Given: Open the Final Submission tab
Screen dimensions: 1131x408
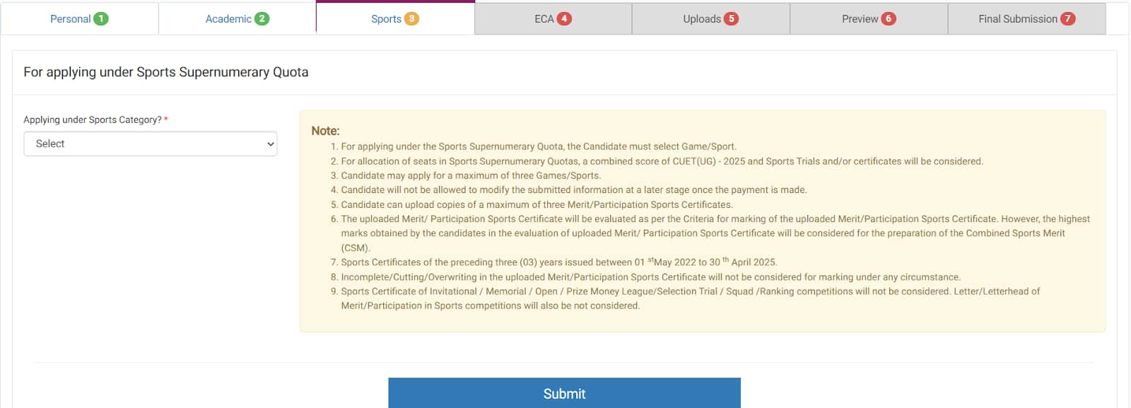Looking at the screenshot, I should 1026,19.
